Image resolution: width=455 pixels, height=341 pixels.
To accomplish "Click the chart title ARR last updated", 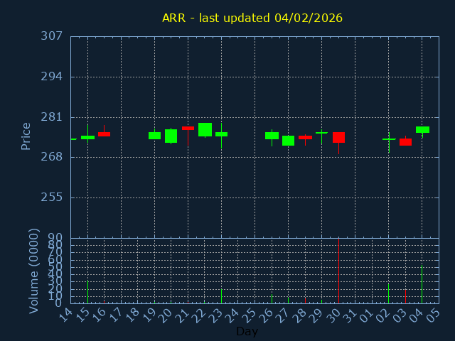I will point(252,18).
